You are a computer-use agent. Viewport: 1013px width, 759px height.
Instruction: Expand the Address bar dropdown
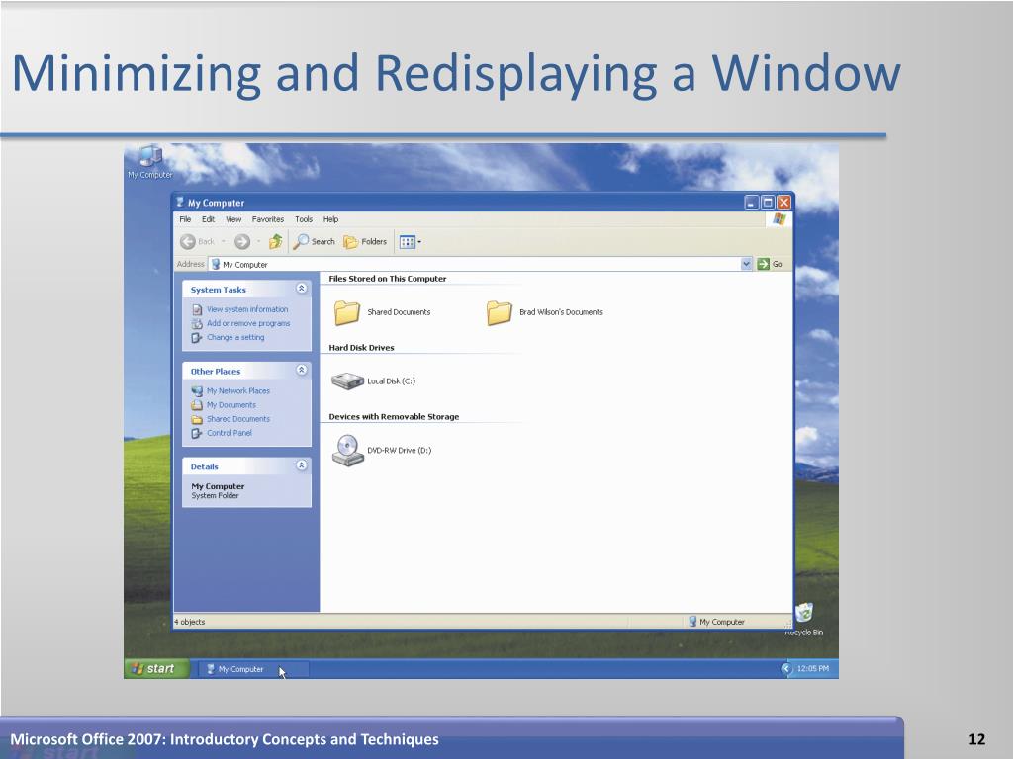[746, 264]
